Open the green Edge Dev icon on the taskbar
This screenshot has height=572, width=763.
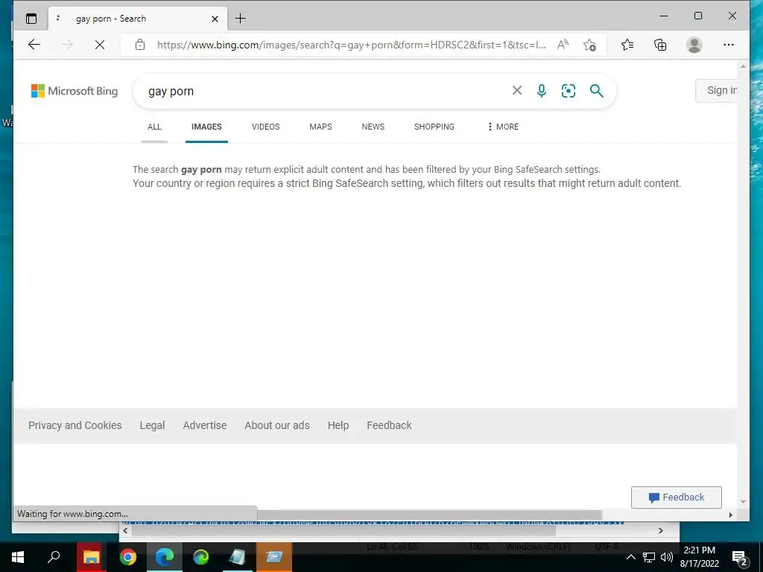coord(200,557)
